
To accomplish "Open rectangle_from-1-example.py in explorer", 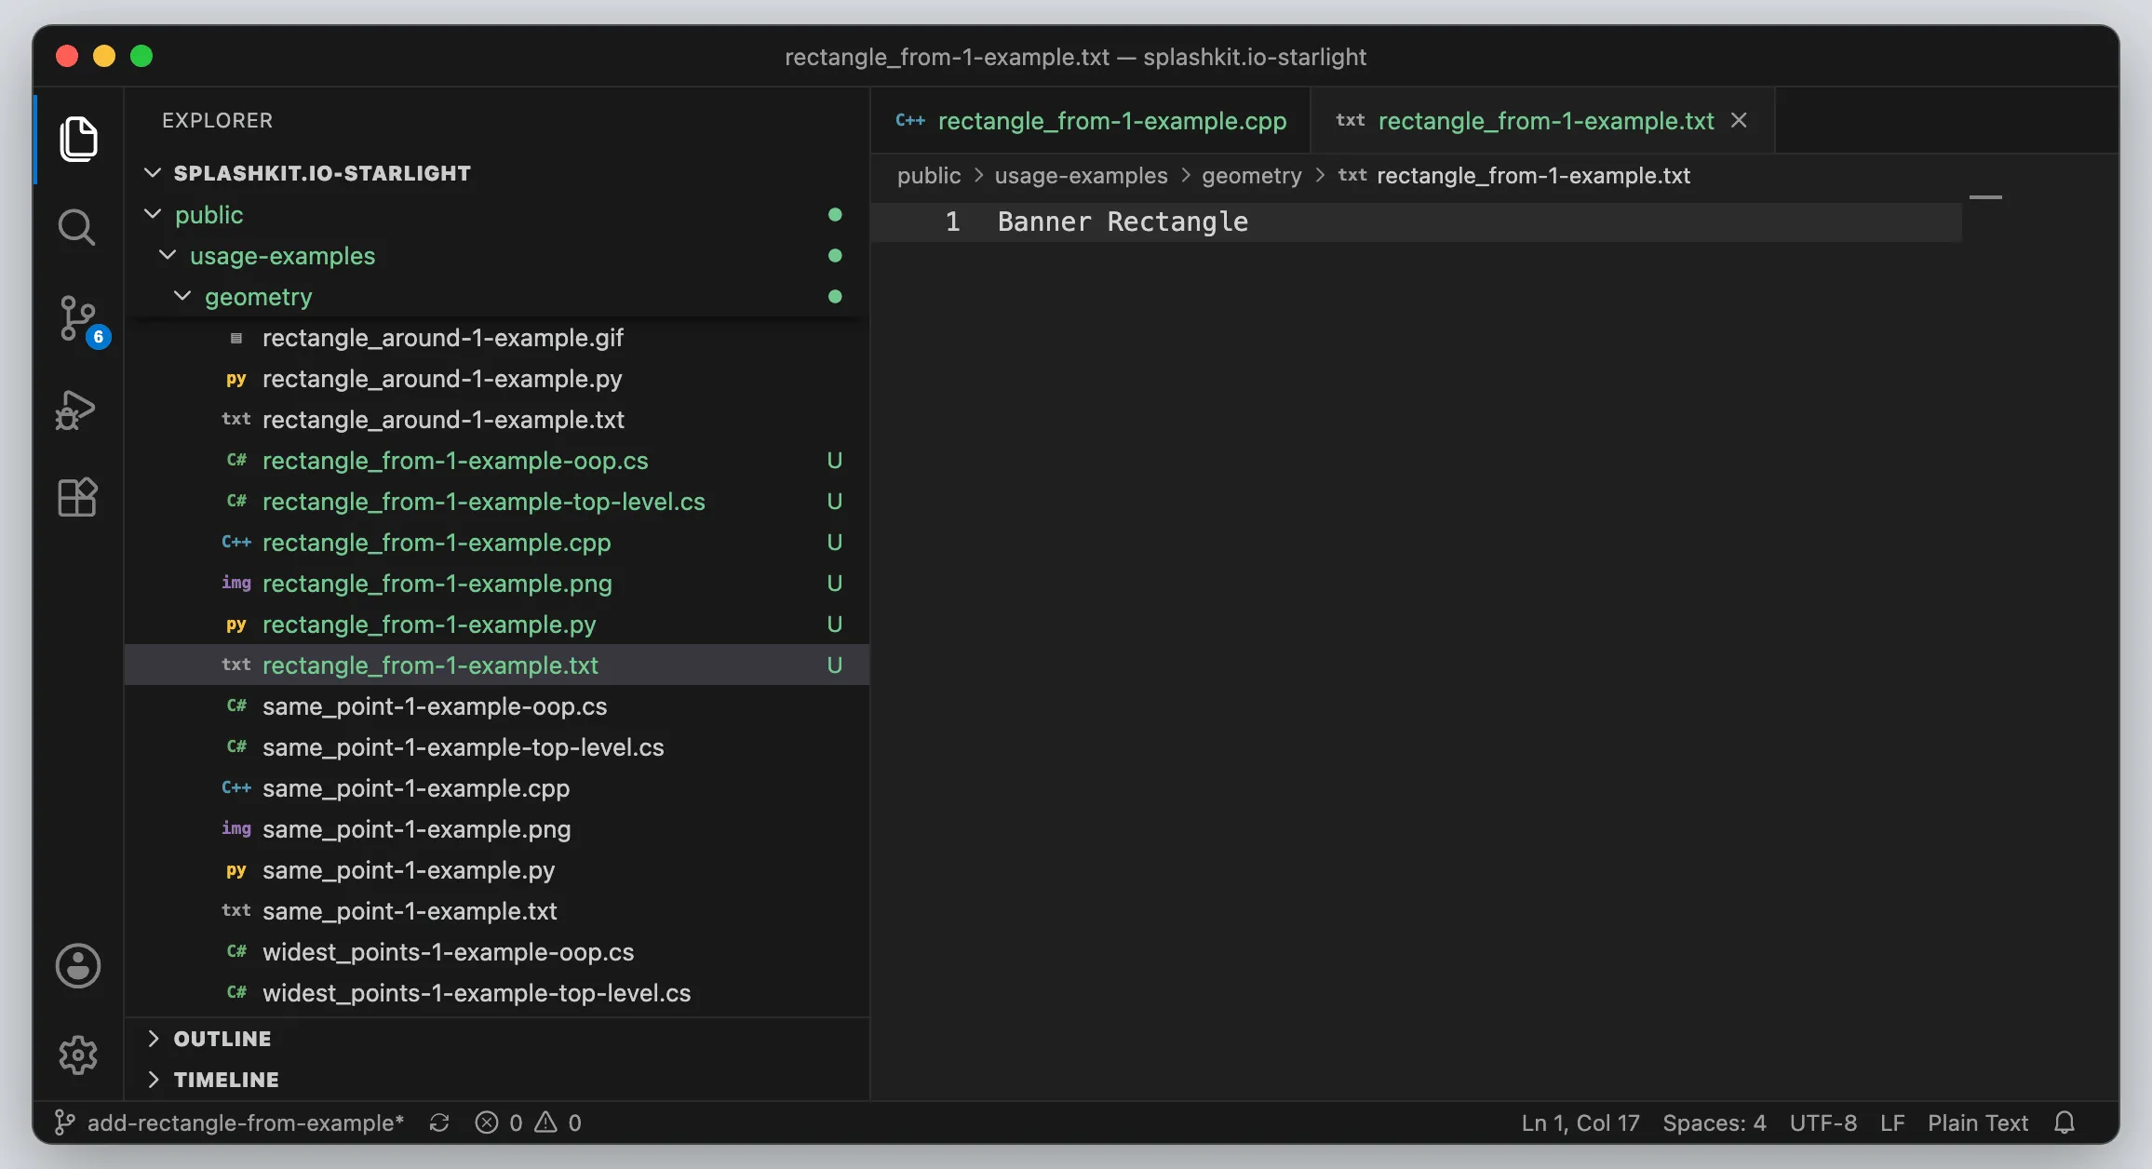I will click(496, 625).
